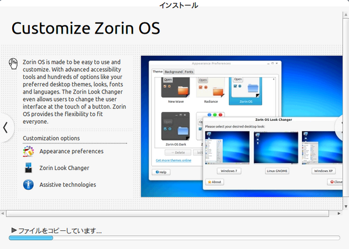Go to the previous slide arrow
349x249 pixels.
point(6,128)
